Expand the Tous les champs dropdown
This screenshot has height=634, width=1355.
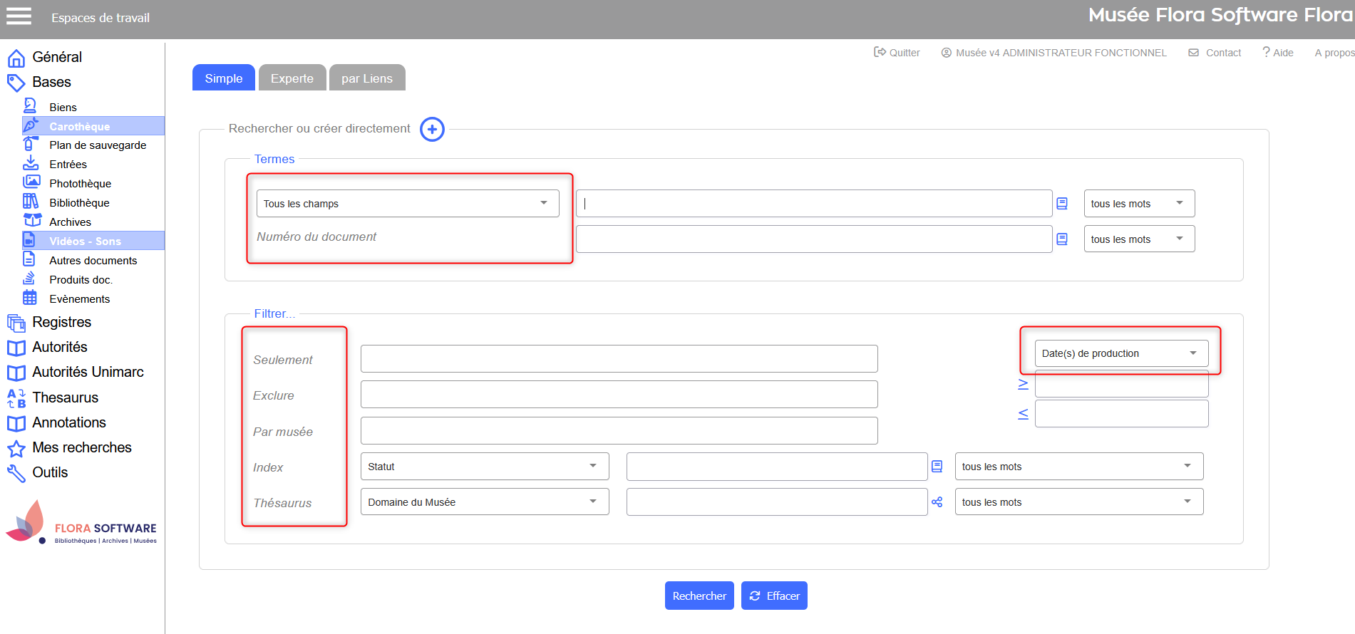[407, 204]
